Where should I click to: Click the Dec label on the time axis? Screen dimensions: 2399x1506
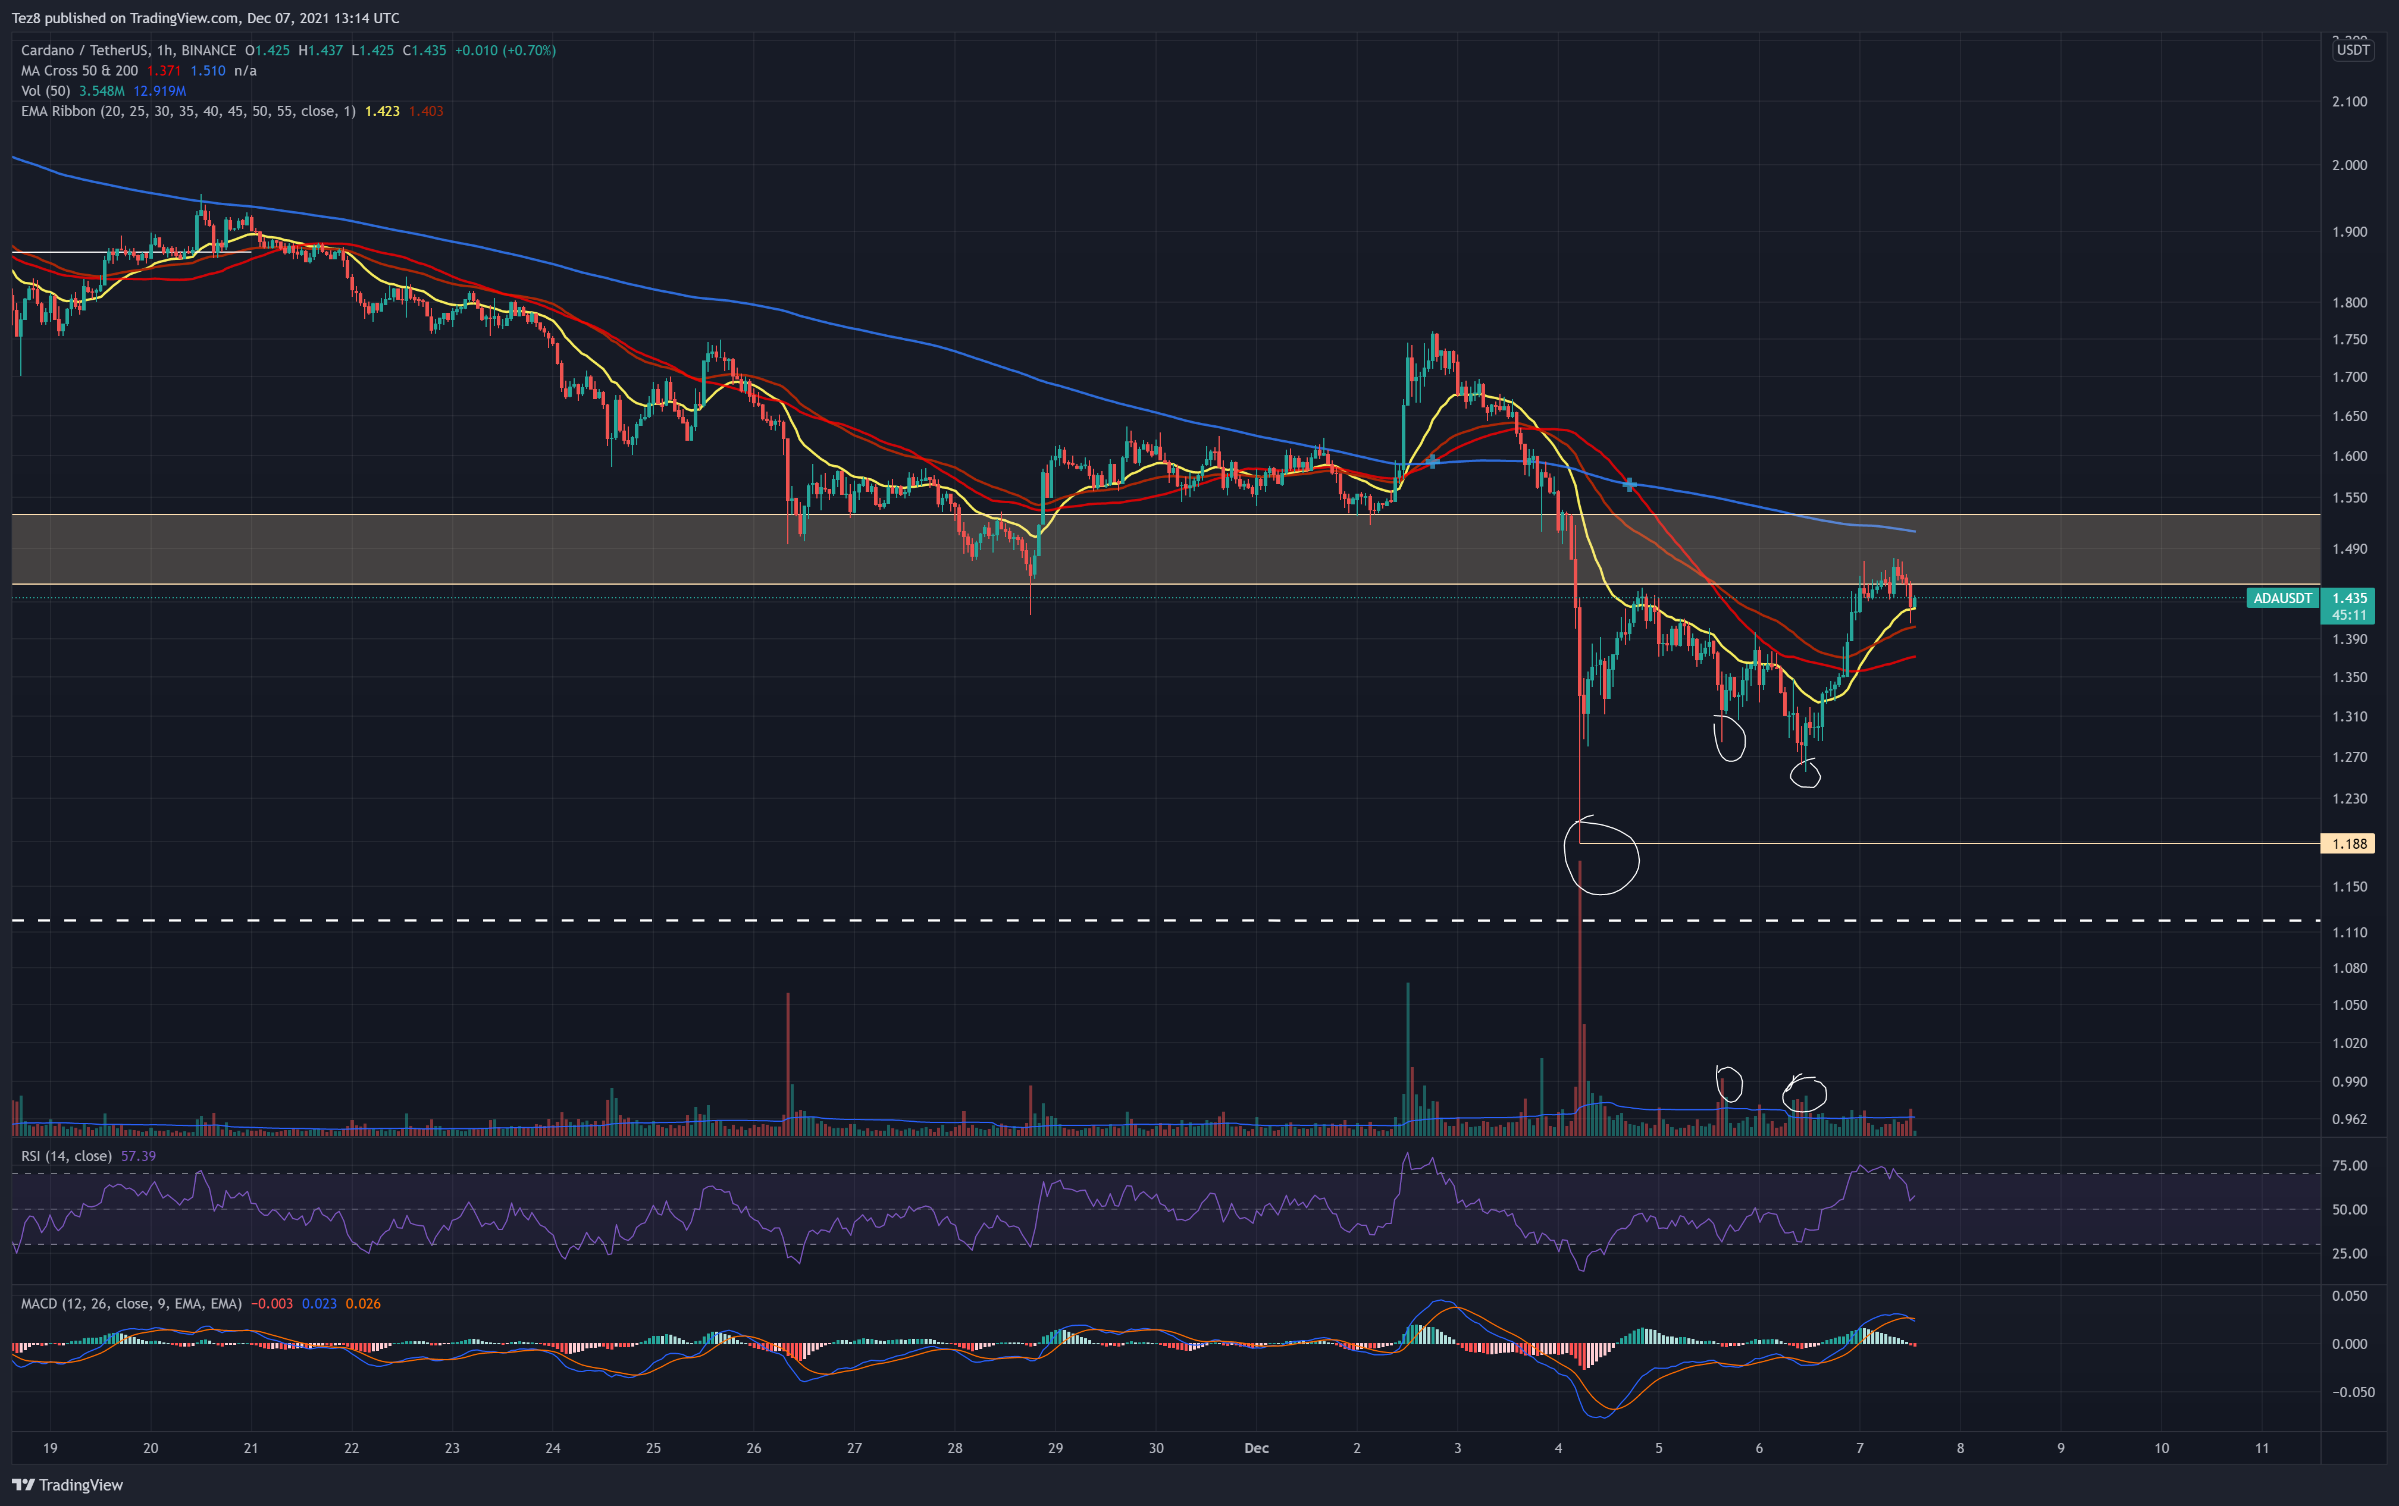pyautogui.click(x=1256, y=1447)
